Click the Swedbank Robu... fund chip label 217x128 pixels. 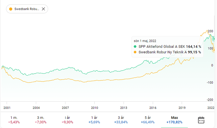(x=27, y=9)
